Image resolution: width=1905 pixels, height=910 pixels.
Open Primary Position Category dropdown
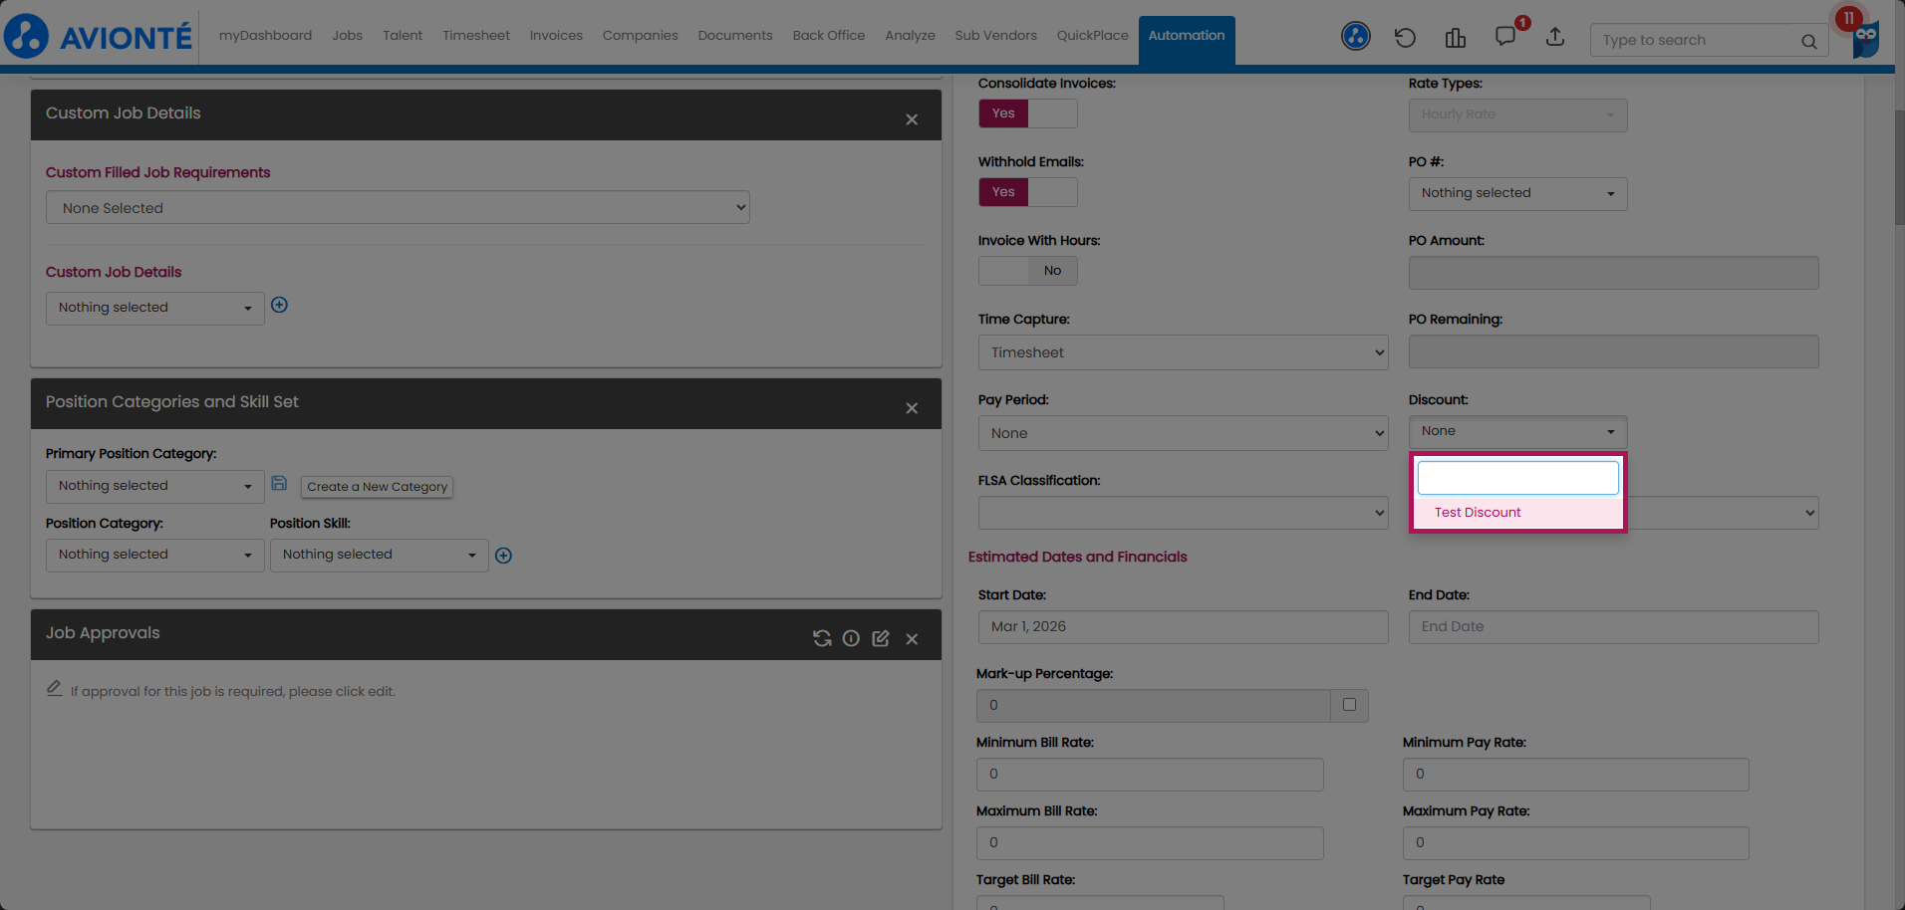pyautogui.click(x=155, y=486)
